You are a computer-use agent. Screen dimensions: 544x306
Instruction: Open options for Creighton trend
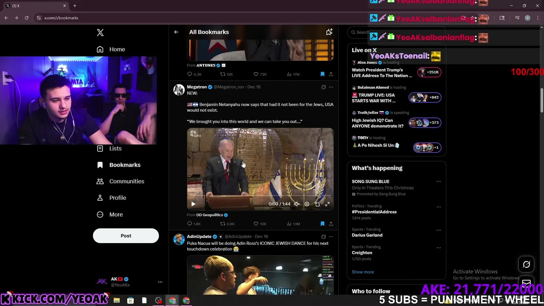tap(439, 247)
